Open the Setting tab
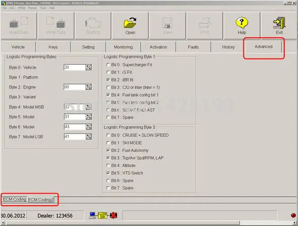Viewport: 298px width, 226px height. coord(88,47)
